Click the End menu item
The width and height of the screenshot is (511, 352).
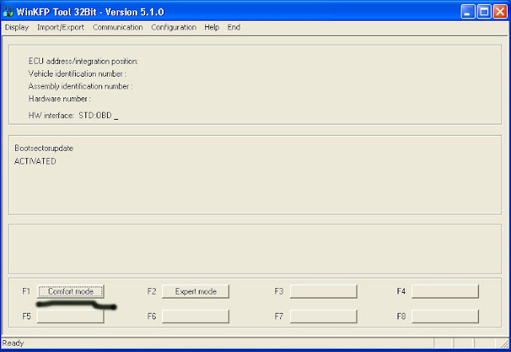tap(234, 27)
